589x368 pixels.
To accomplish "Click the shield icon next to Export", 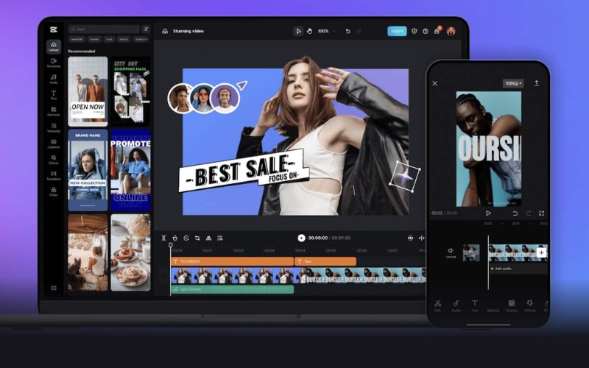I will (414, 31).
